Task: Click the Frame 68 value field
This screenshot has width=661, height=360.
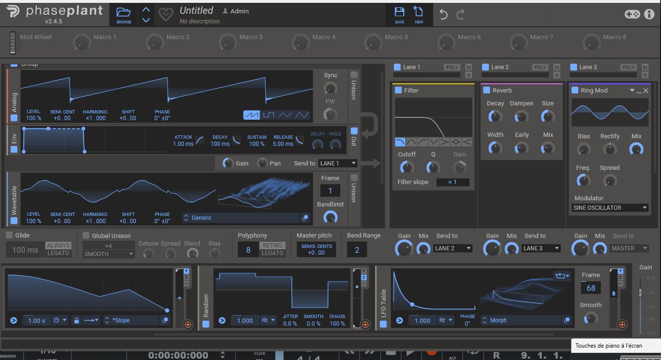Action: click(590, 288)
